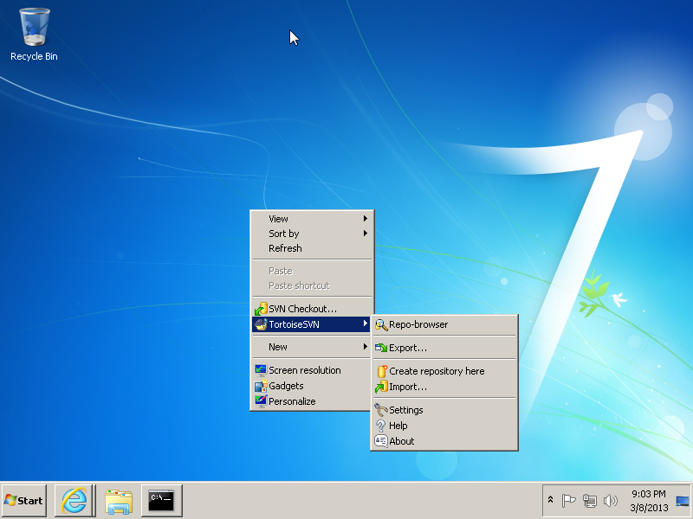Select Personalize from context menu
Image resolution: width=693 pixels, height=519 pixels.
tap(312, 401)
